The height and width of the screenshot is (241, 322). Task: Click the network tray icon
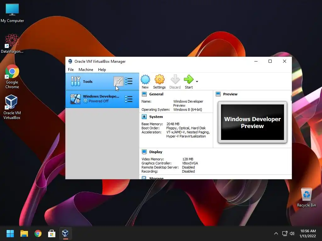(285, 233)
